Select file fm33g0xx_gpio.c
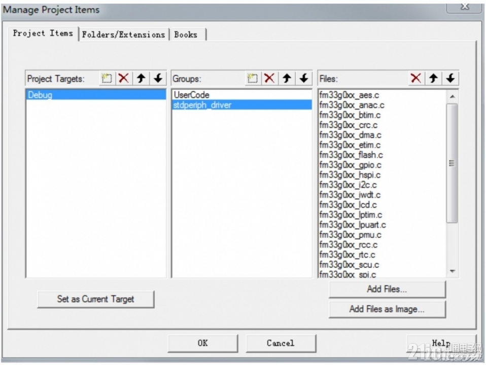This screenshot has height=365, width=486. [350, 165]
